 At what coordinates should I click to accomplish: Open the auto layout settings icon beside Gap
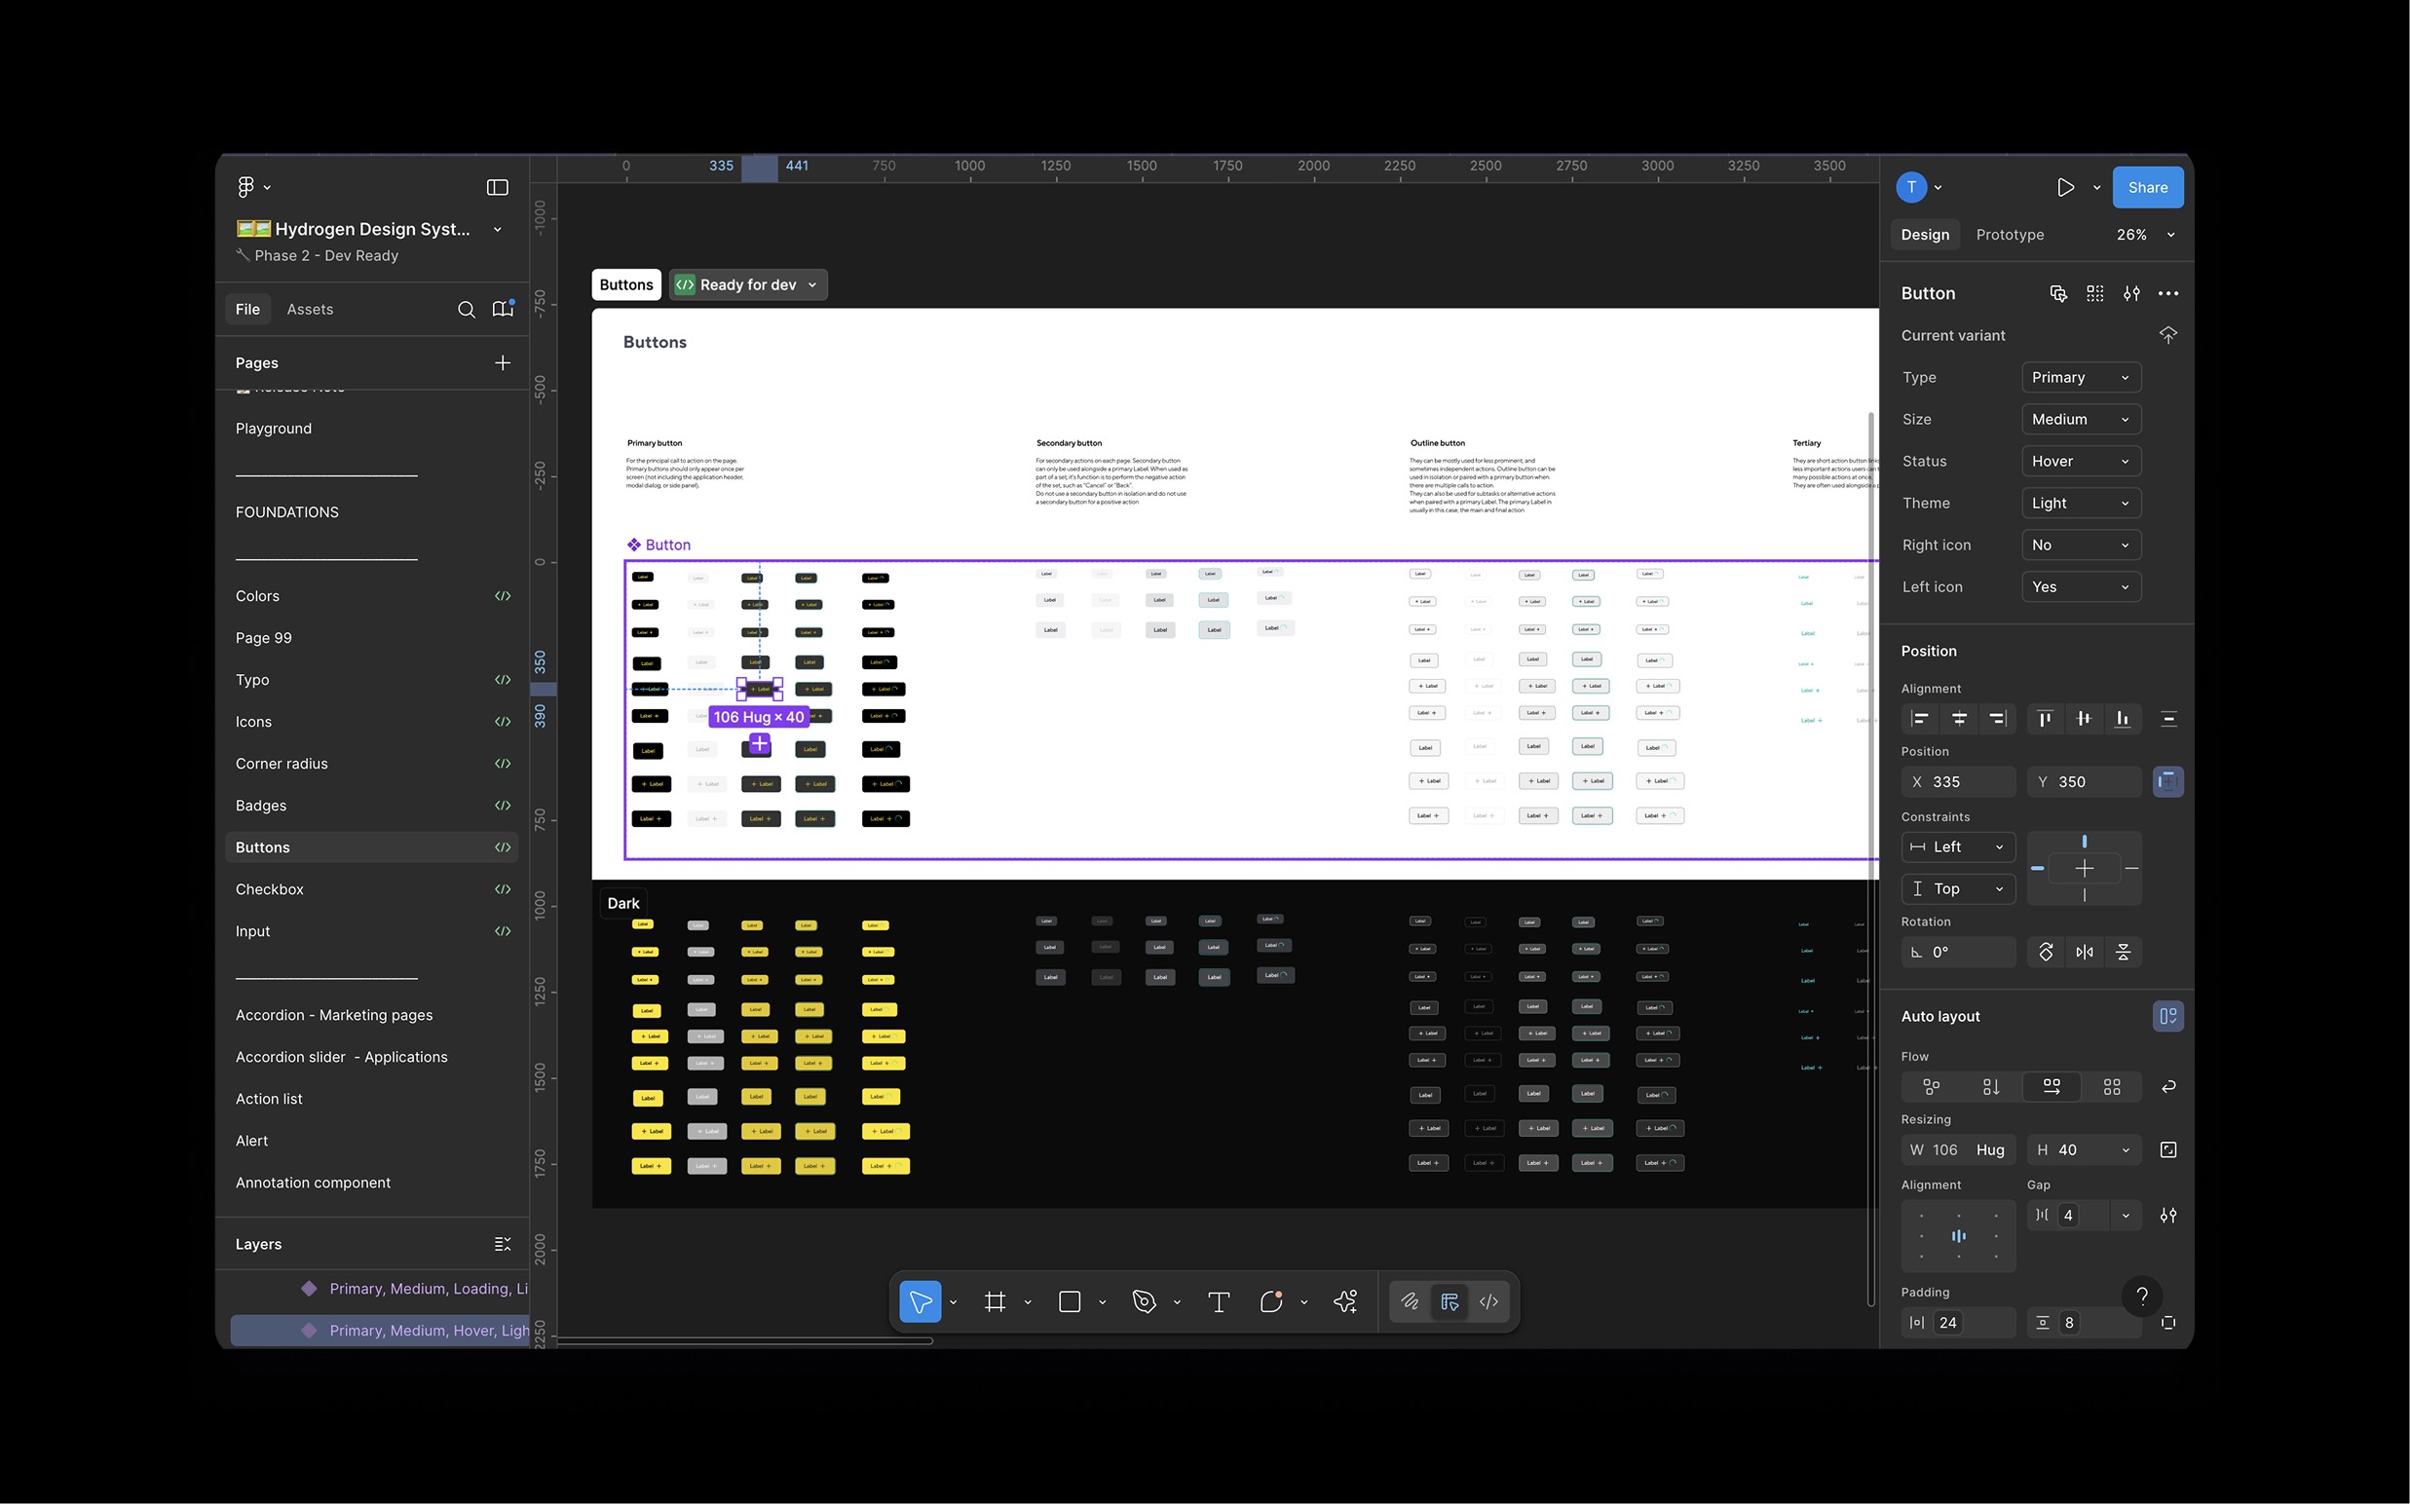pos(2168,1216)
